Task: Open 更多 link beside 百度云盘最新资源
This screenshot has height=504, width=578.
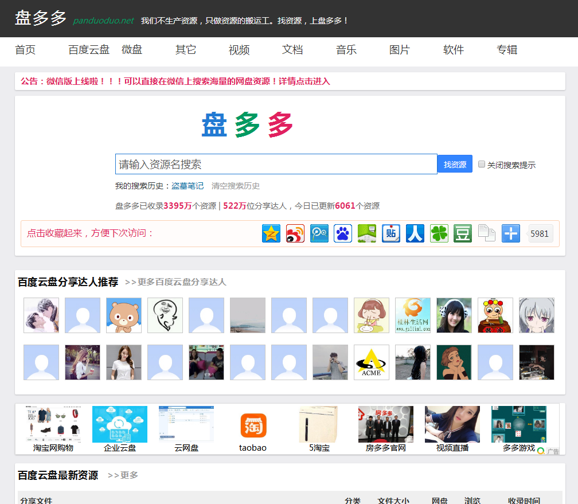Action: point(123,475)
